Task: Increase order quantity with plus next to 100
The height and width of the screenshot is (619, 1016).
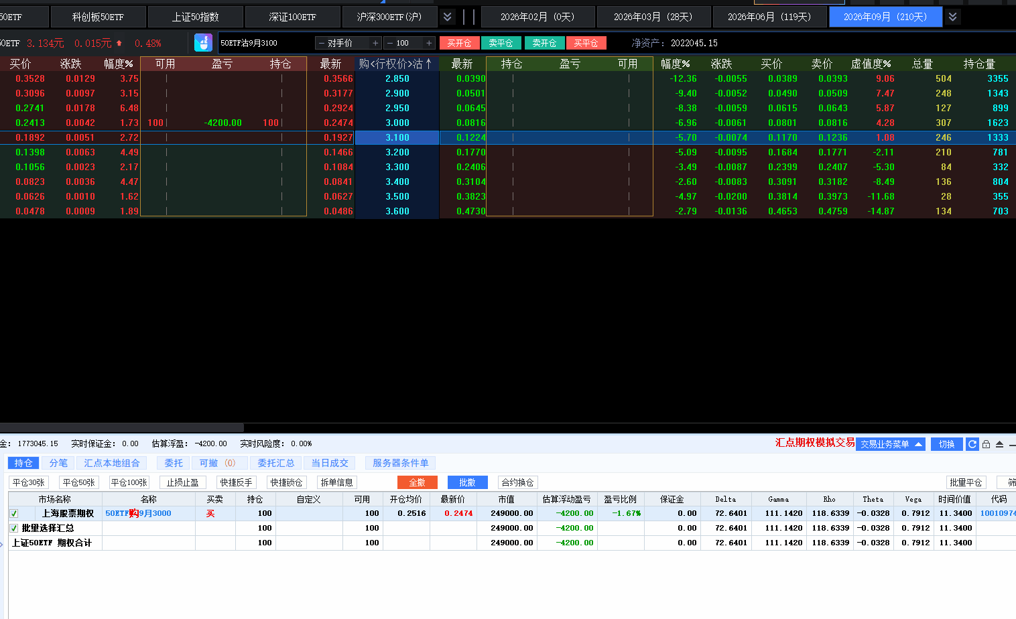Action: (429, 43)
